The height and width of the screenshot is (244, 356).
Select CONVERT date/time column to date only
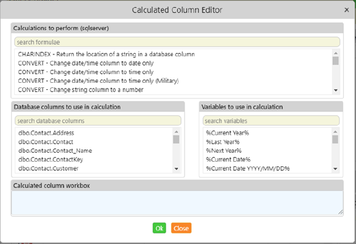85,63
